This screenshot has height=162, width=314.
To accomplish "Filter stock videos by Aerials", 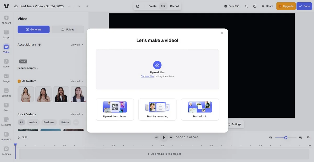I will point(33,122).
